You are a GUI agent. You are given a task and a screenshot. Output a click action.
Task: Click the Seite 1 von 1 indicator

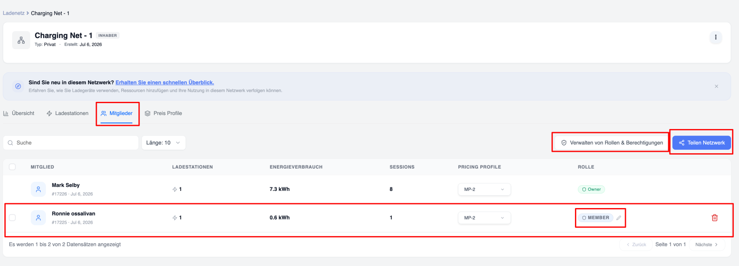tap(670, 244)
